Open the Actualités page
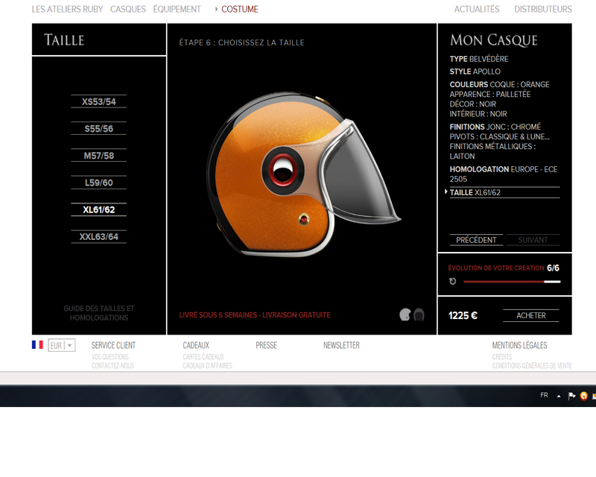 click(477, 9)
